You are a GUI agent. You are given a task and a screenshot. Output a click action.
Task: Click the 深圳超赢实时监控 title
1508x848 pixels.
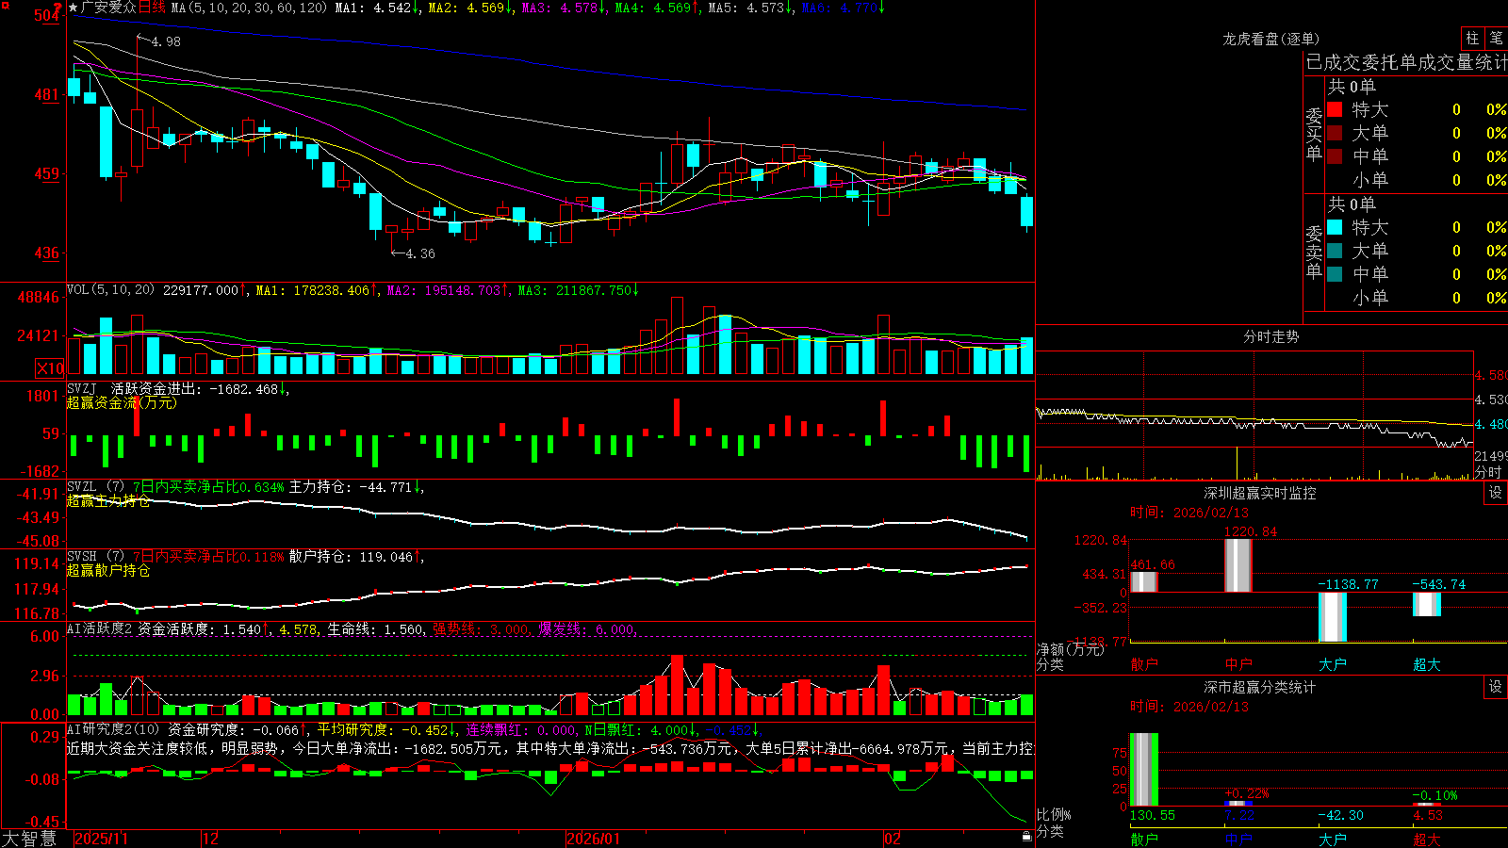[1260, 493]
